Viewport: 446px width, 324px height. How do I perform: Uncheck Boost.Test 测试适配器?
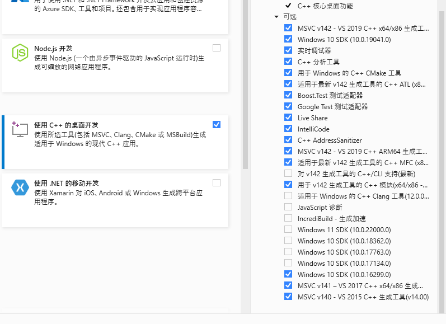point(288,95)
